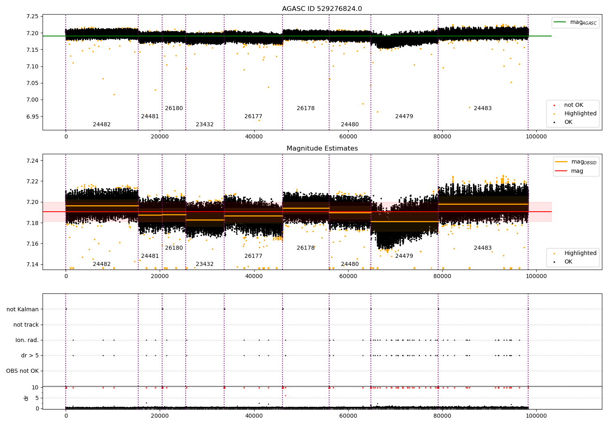Click the 'OBS not OK' row label

(23, 371)
